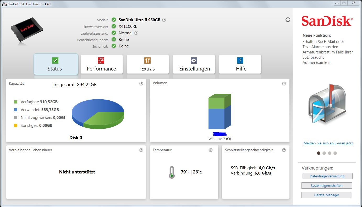
Task: Click the gray Nicht zugewiesen swatch
Action: click(x=16, y=118)
